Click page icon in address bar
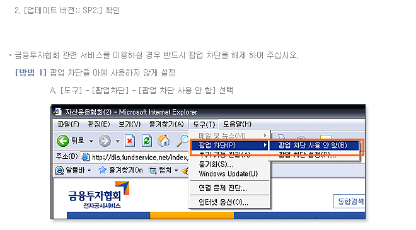416x230 pixels. [86, 158]
